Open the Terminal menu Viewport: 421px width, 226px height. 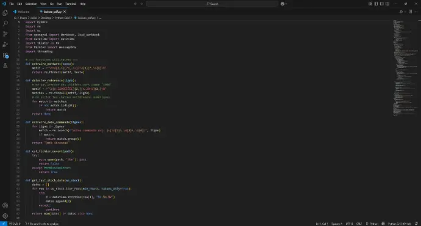pyautogui.click(x=71, y=4)
